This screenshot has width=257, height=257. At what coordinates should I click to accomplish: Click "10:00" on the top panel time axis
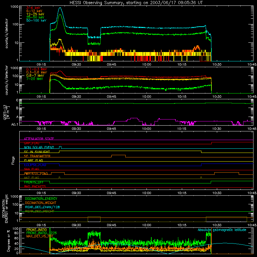(x=146, y=65)
